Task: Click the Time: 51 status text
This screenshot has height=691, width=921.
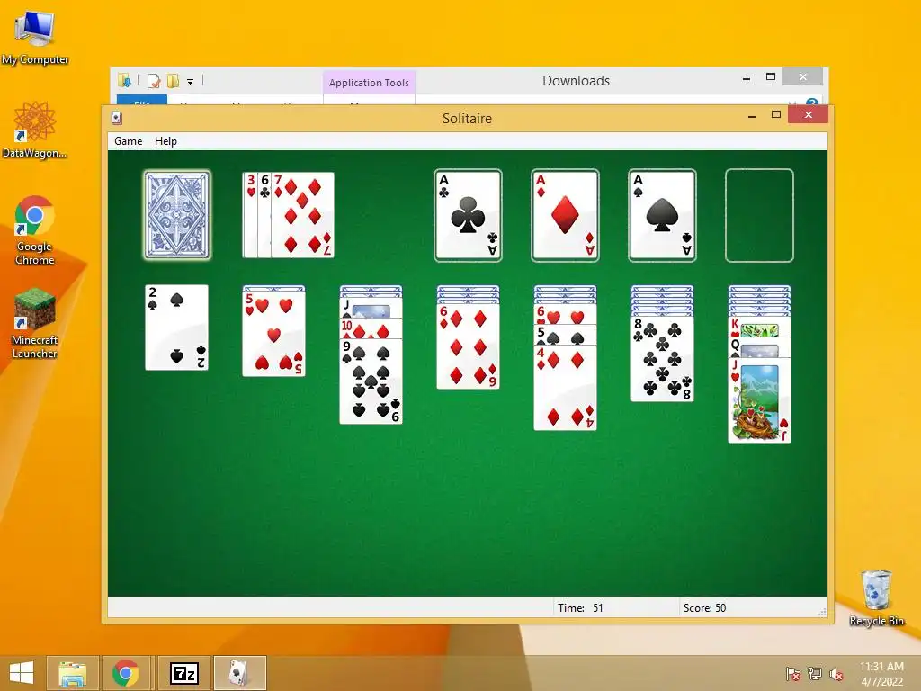Action: tap(580, 608)
